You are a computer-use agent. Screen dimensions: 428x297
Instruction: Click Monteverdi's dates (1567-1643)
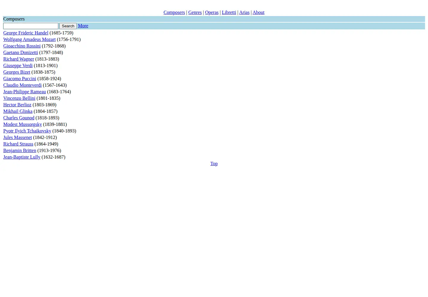coord(55,85)
